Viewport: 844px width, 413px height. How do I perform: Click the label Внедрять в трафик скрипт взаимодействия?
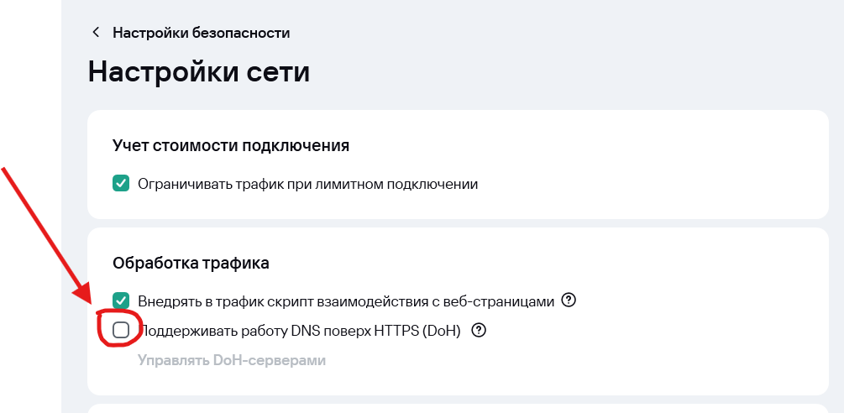(346, 301)
